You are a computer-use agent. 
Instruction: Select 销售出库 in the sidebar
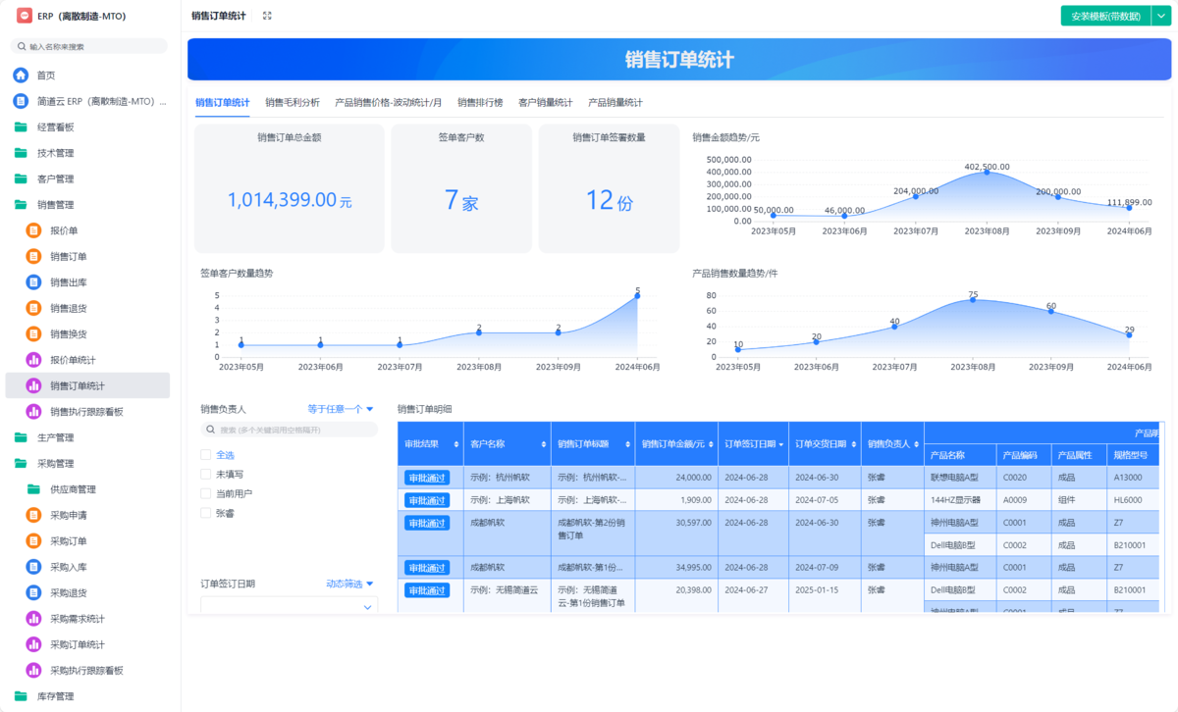pyautogui.click(x=59, y=281)
